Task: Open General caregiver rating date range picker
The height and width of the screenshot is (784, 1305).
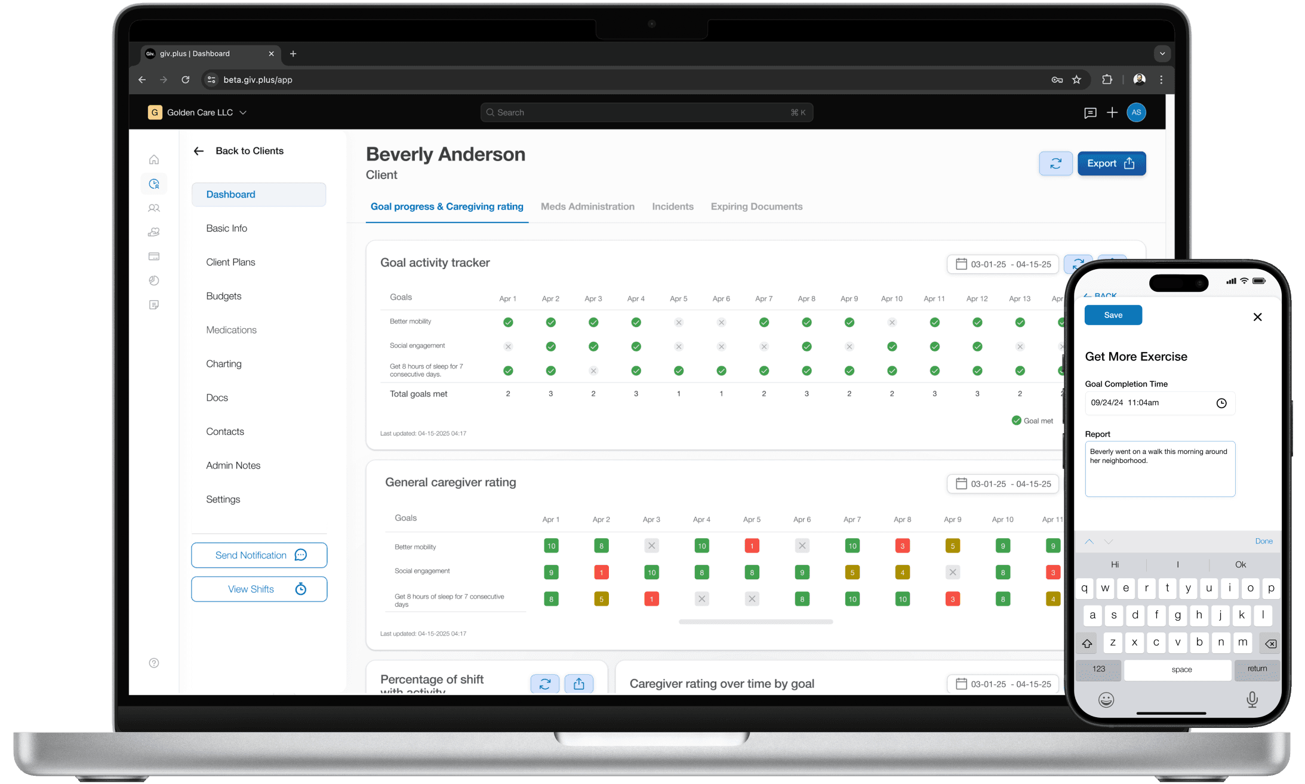Action: [1003, 484]
